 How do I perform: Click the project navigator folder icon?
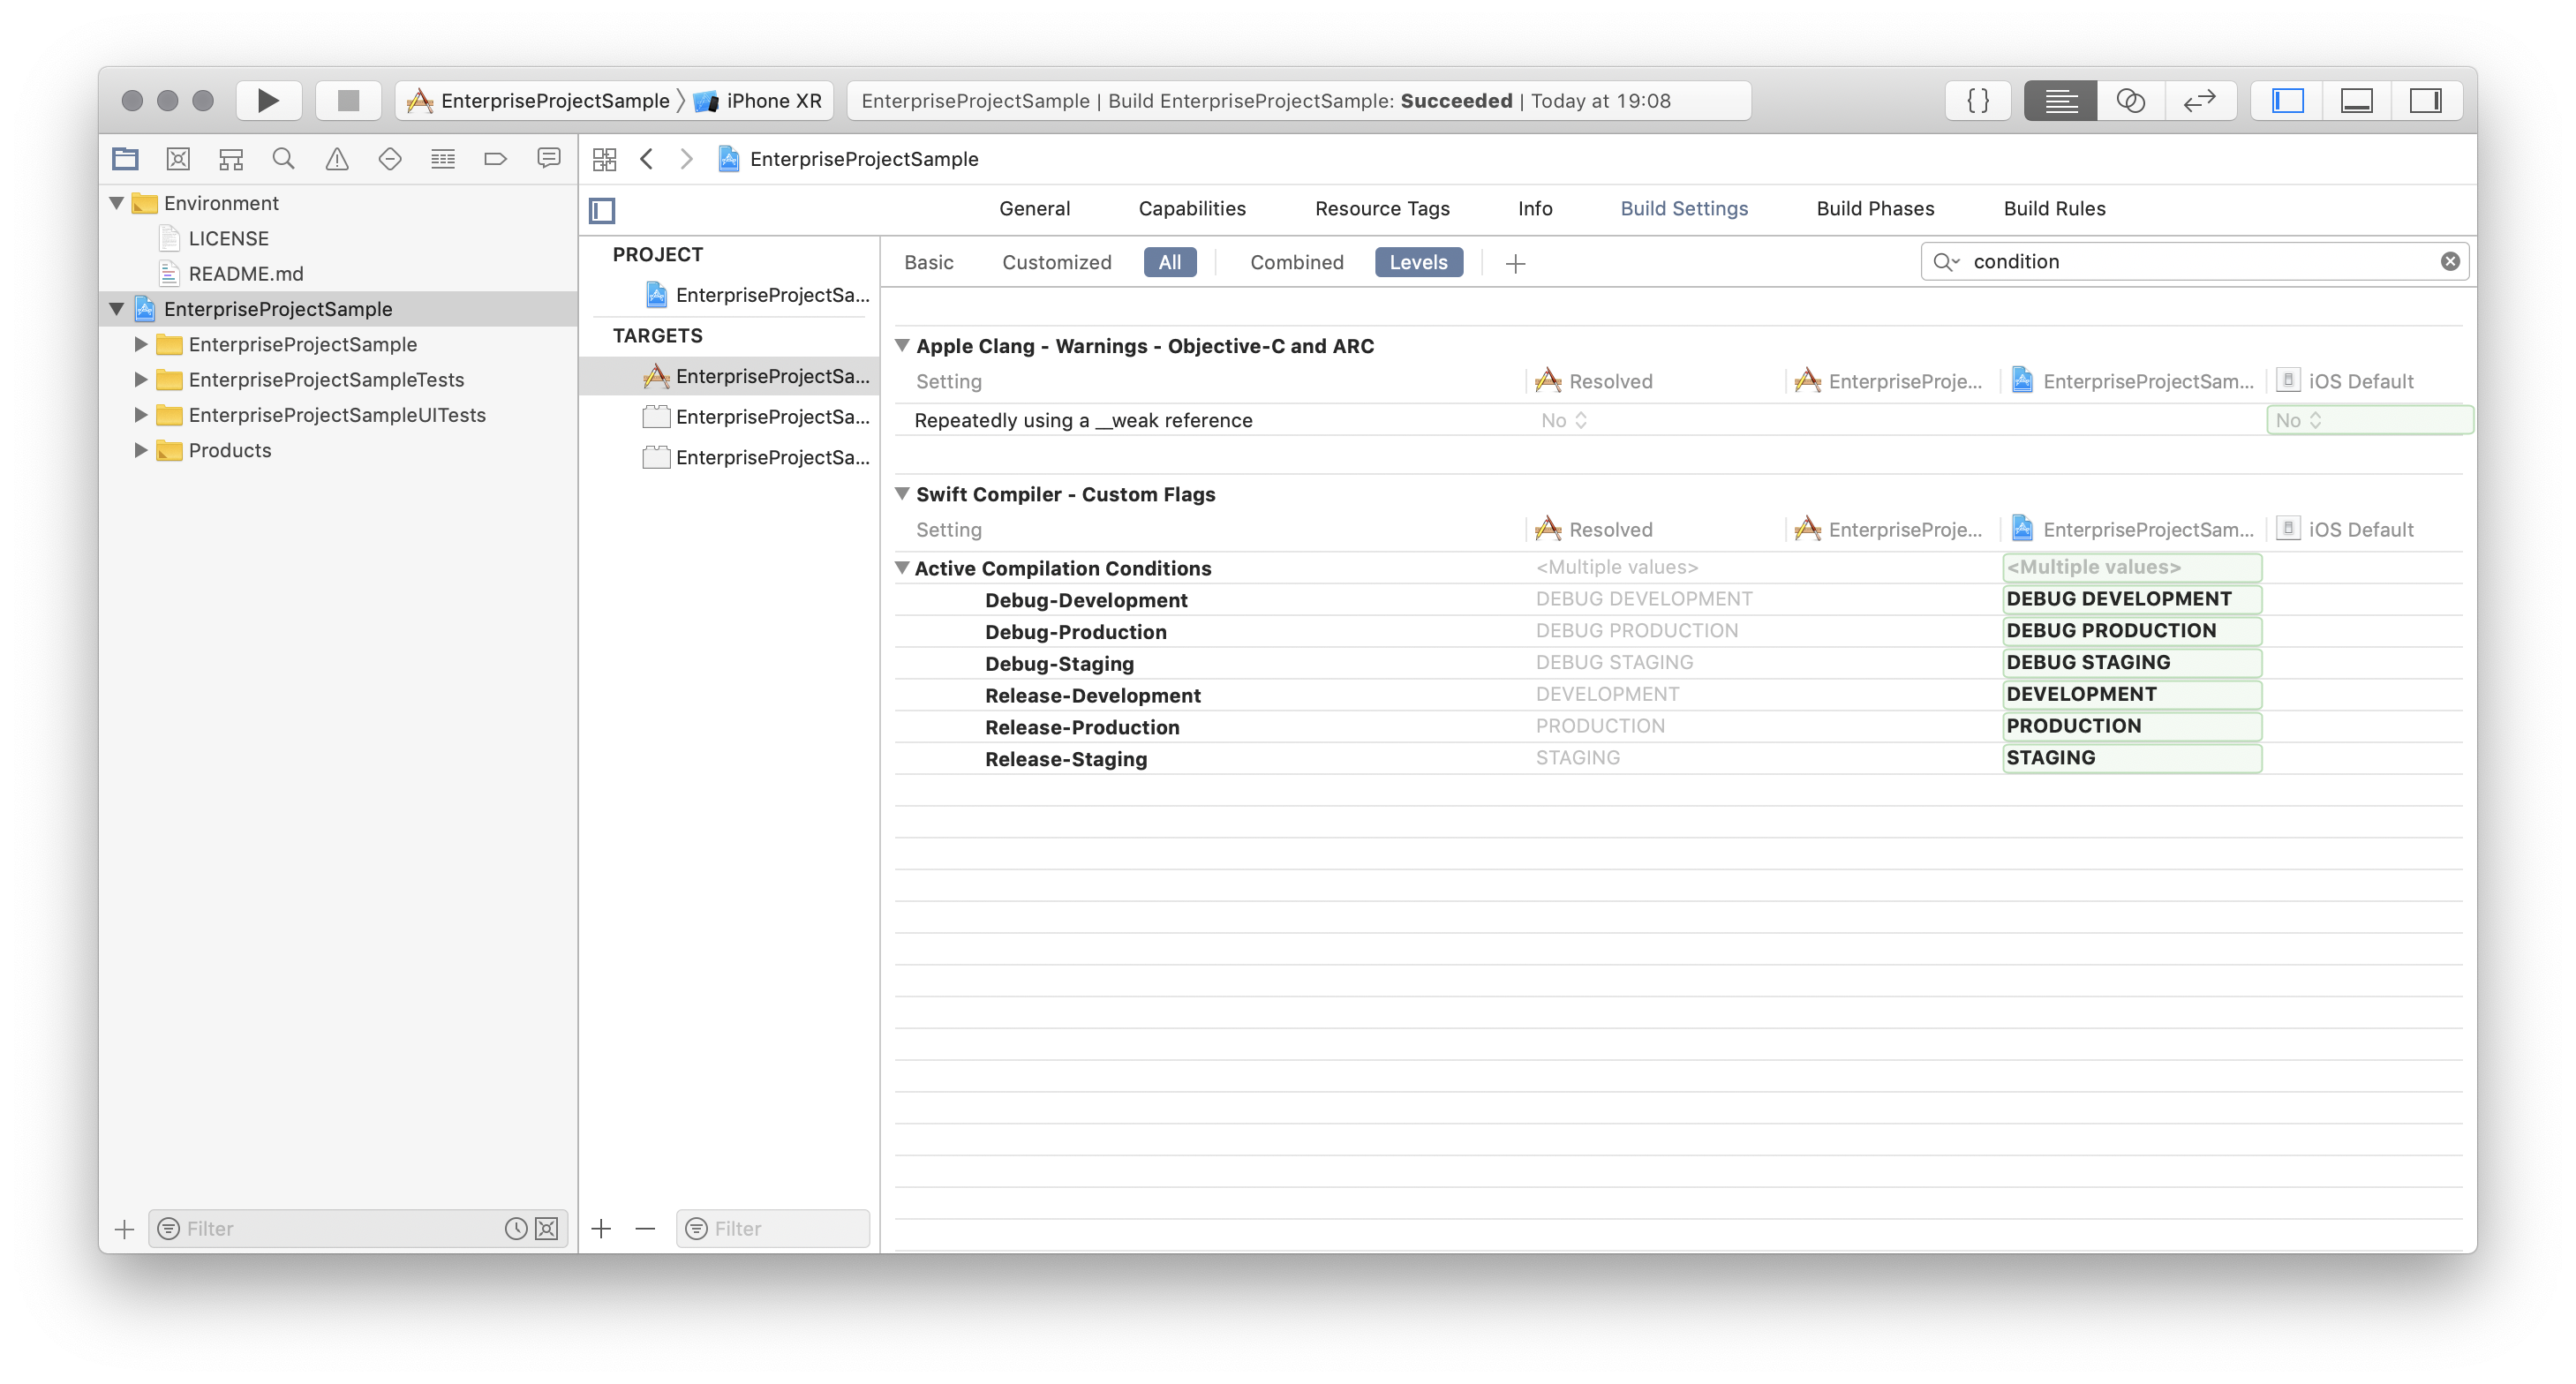[126, 159]
